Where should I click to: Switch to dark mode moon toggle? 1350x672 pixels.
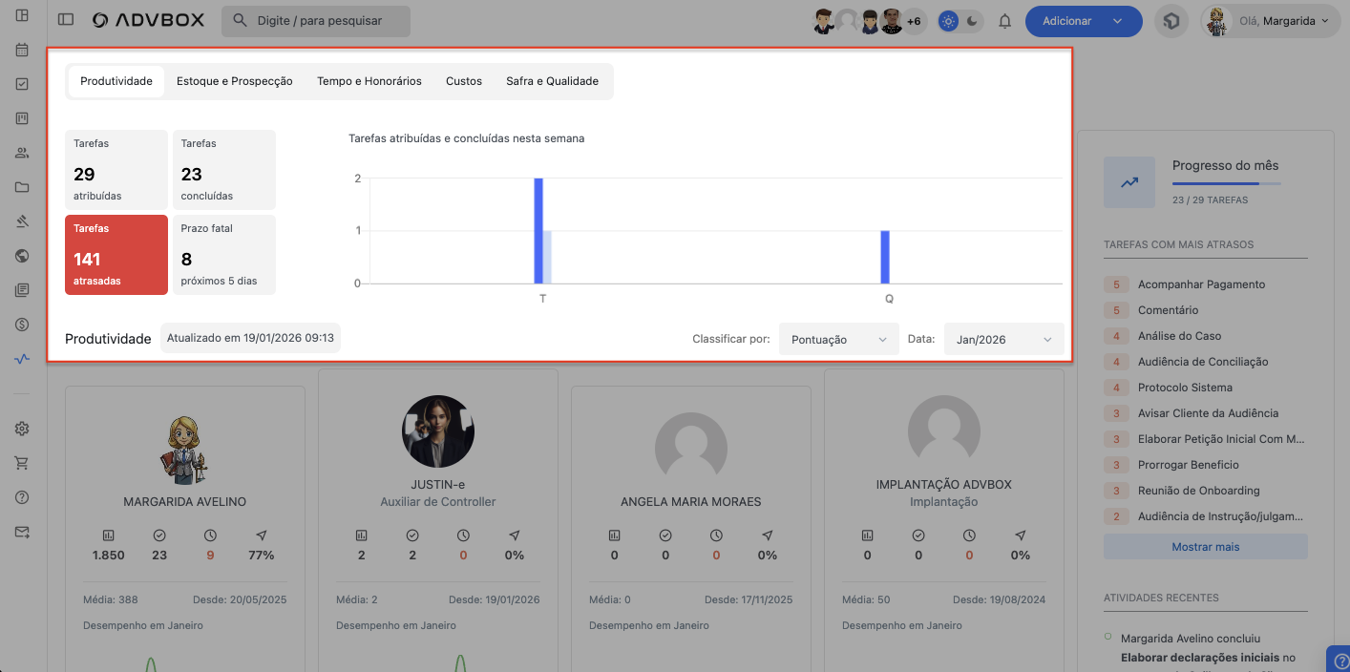tap(972, 21)
